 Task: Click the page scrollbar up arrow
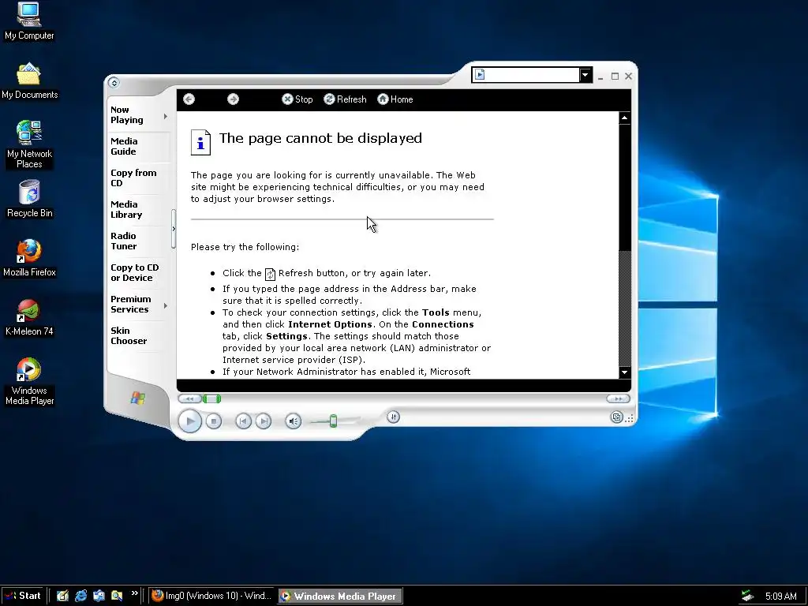(625, 118)
